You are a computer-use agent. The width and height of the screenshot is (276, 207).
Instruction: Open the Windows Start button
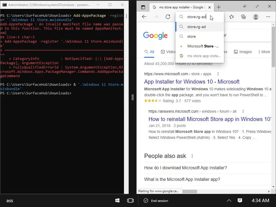(x=118, y=201)
